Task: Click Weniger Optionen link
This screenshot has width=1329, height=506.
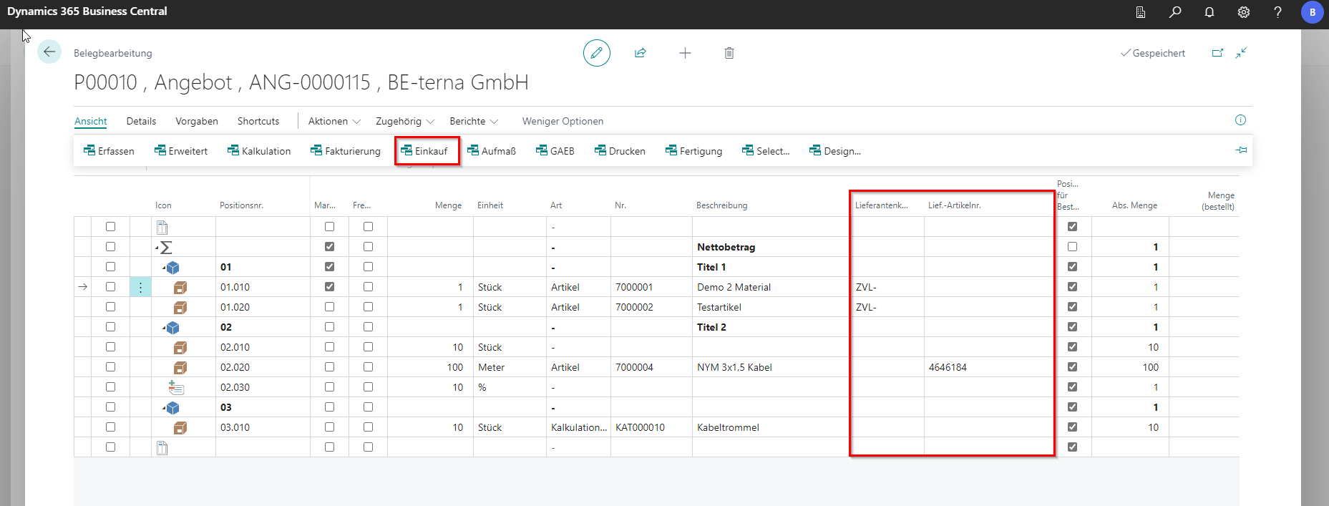Action: (563, 122)
